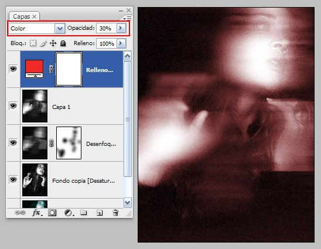Select the Capa 1 layer
The image size is (321, 249).
pos(72,106)
